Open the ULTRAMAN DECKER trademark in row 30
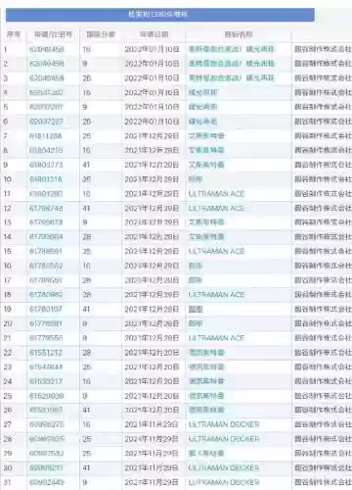Image resolution: width=352 pixels, height=490 pixels. [224, 467]
